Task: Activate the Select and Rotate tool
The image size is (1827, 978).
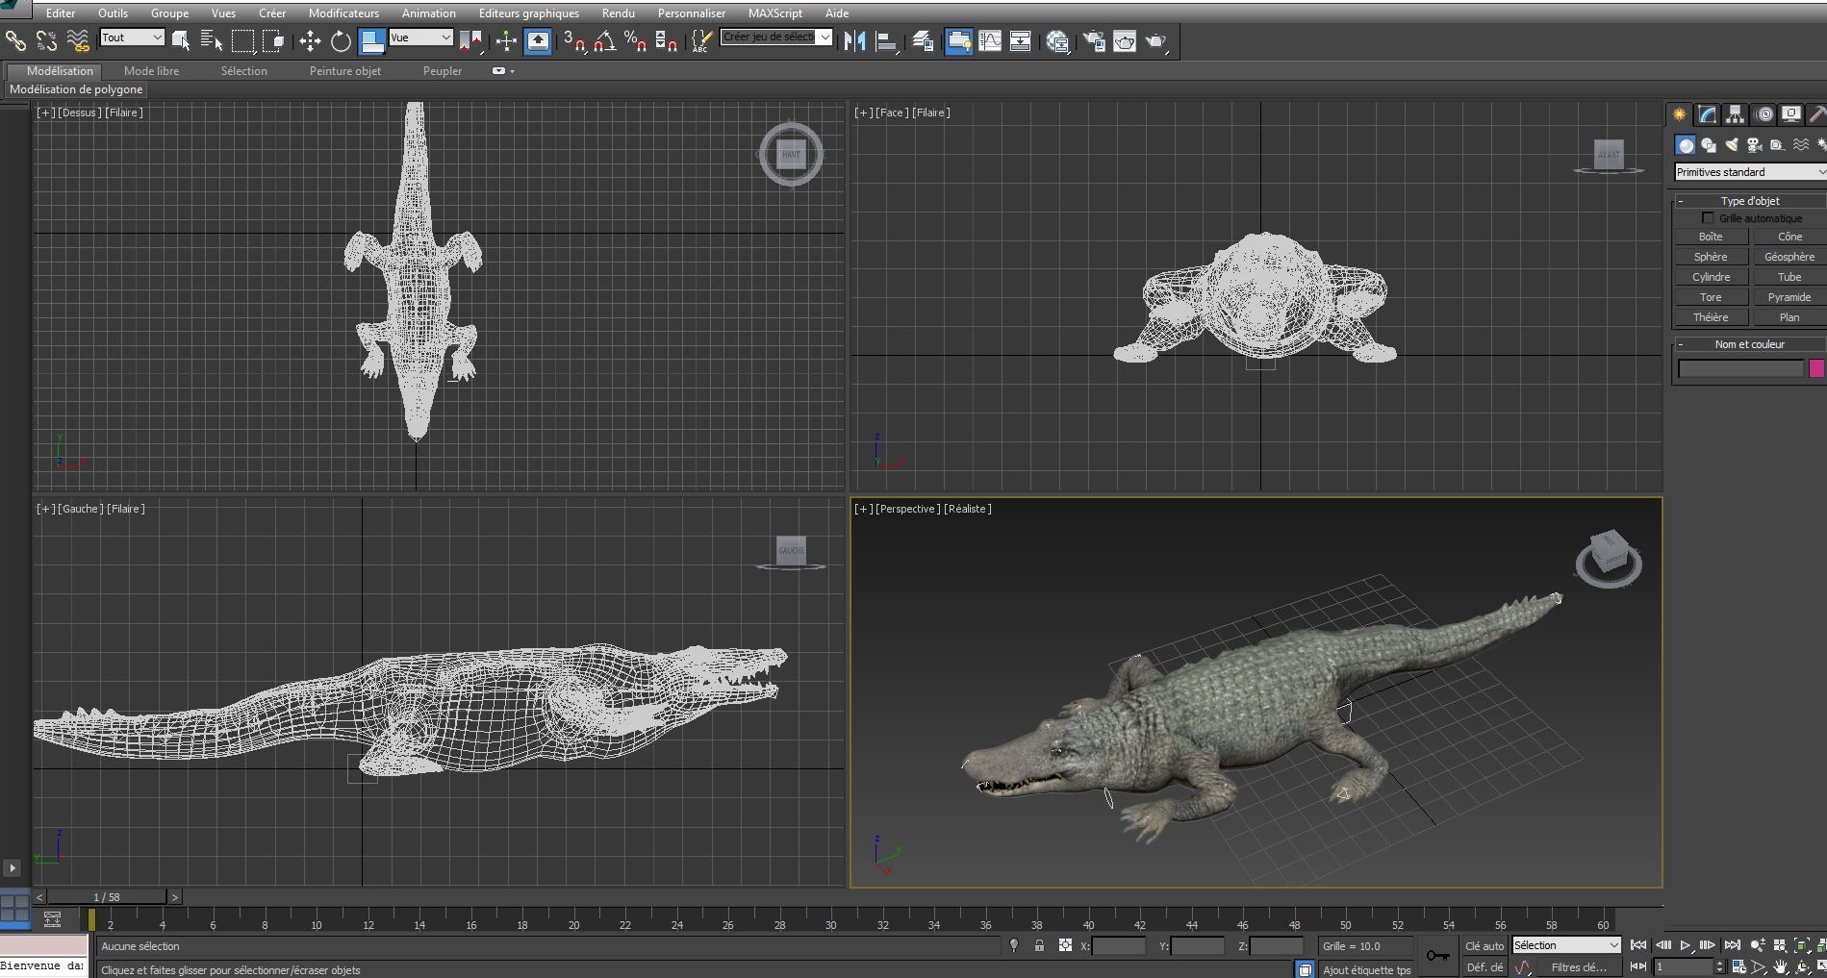Action: click(x=341, y=40)
